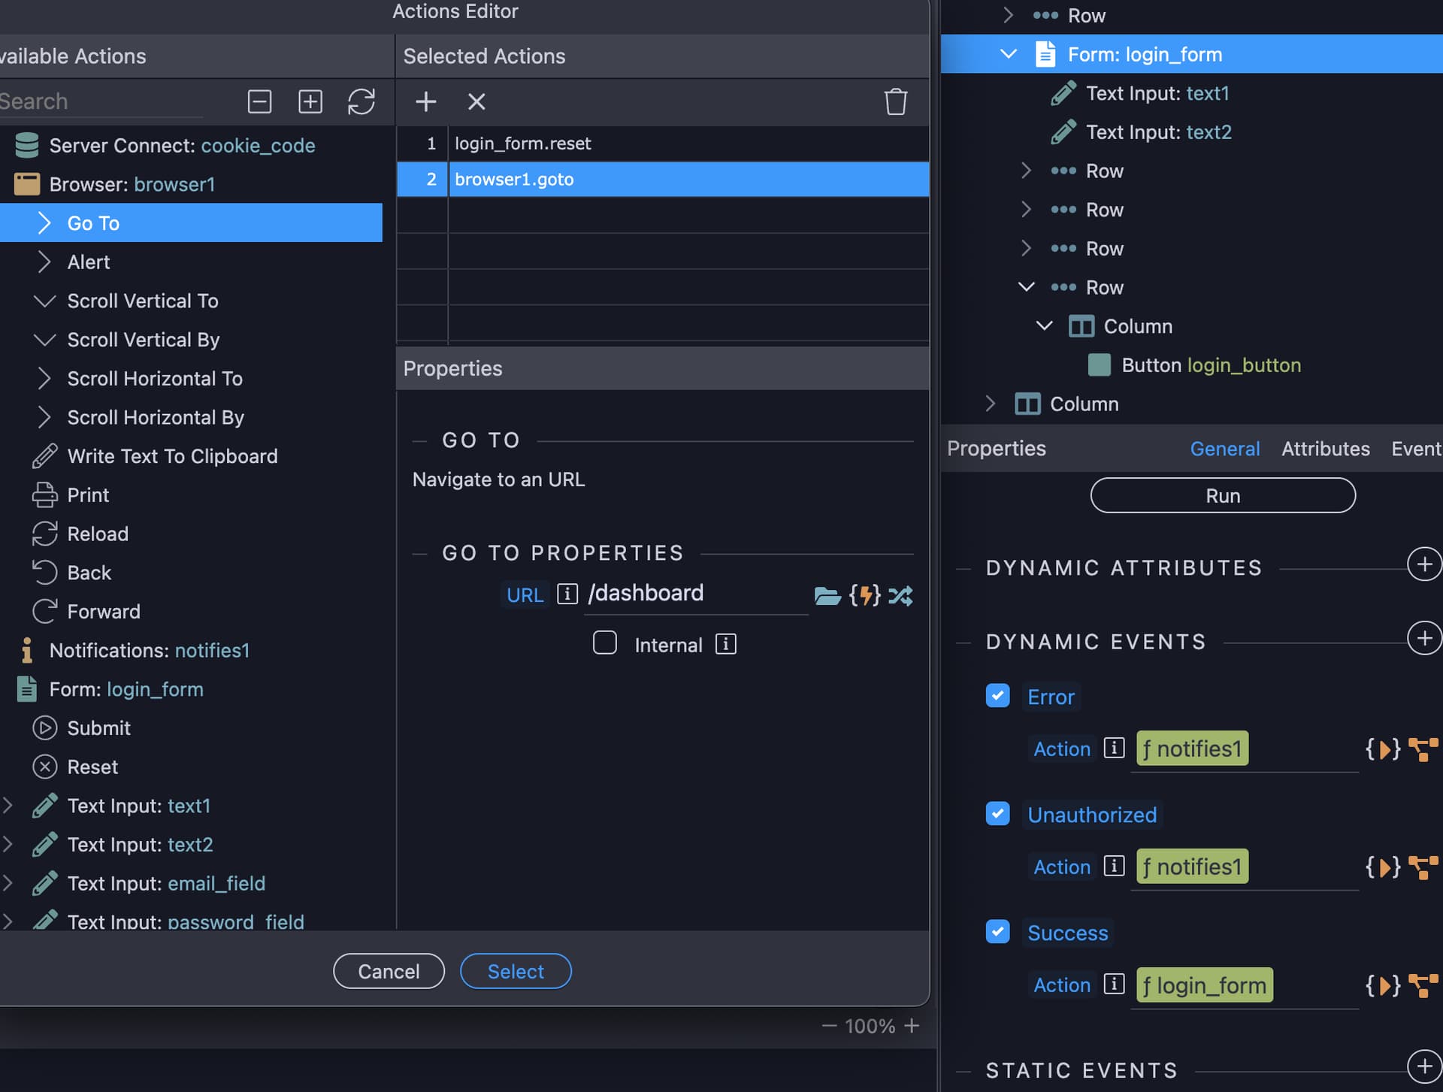Add a new dynamic attribute
Image resolution: width=1443 pixels, height=1092 pixels.
click(1423, 565)
